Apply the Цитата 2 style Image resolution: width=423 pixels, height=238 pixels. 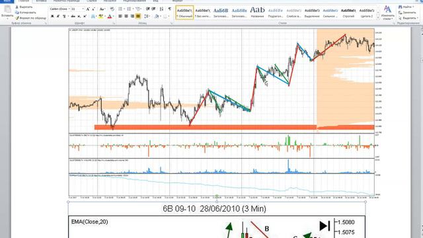coord(367,13)
